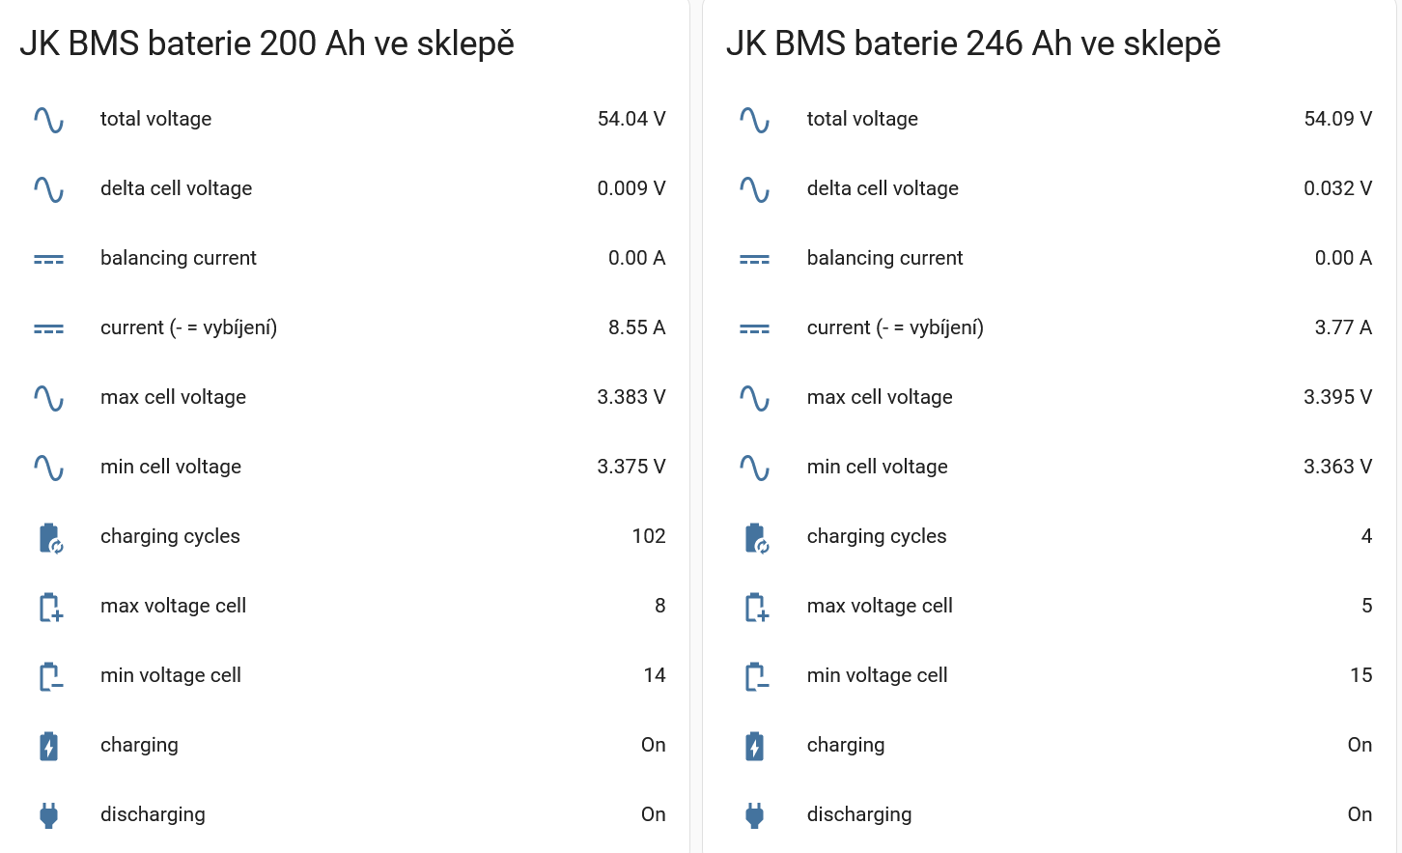Image resolution: width=1402 pixels, height=853 pixels.
Task: Click the charging cycles battery icon in 246 Ah card
Action: [x=756, y=538]
